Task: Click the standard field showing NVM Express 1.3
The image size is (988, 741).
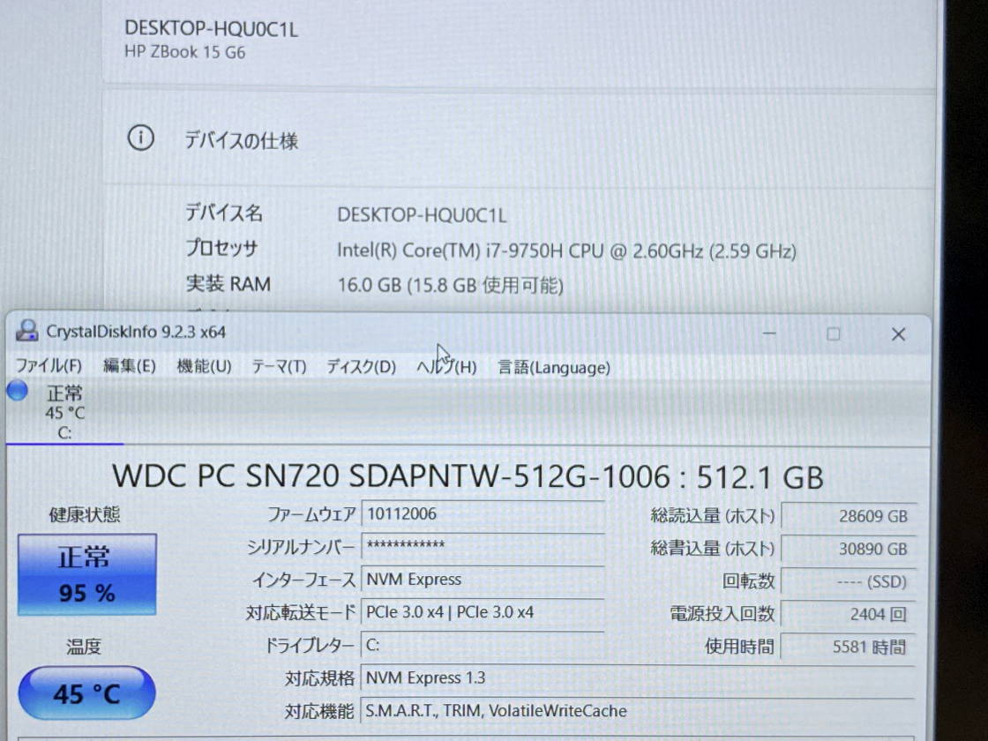Action: pyautogui.click(x=638, y=678)
